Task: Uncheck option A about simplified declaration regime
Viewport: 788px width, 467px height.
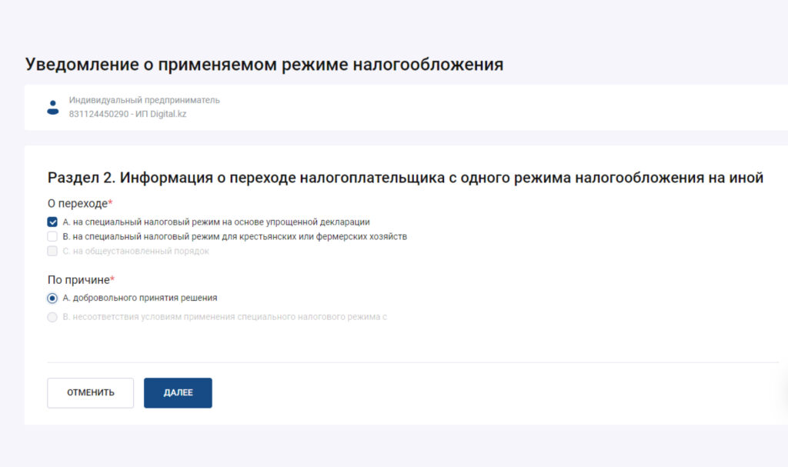Action: (x=52, y=222)
